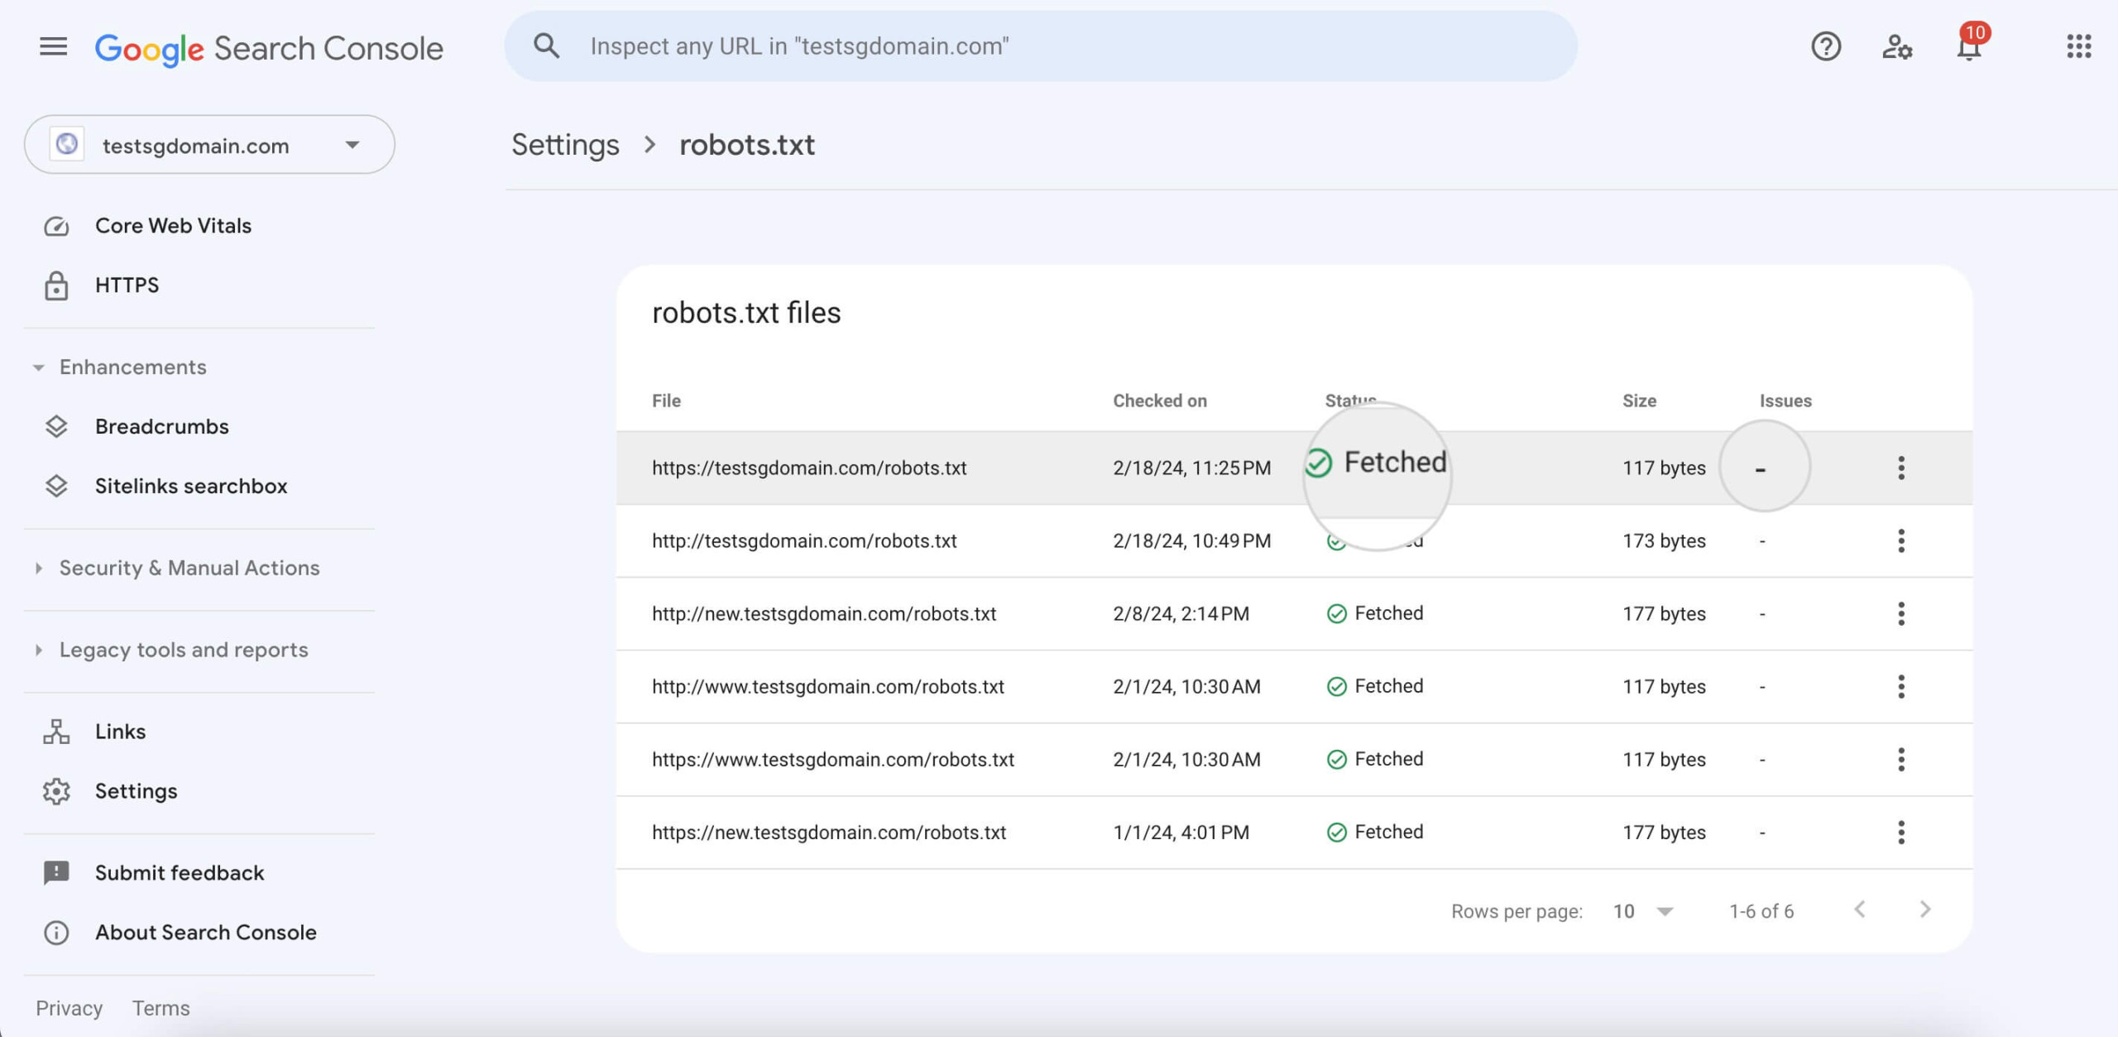
Task: Click the three-dot menu for http new.testsgdomain robots.txt
Action: 1900,612
